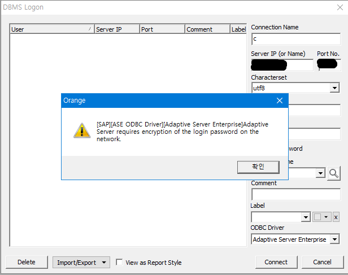Click the Port column header

(x=162, y=29)
